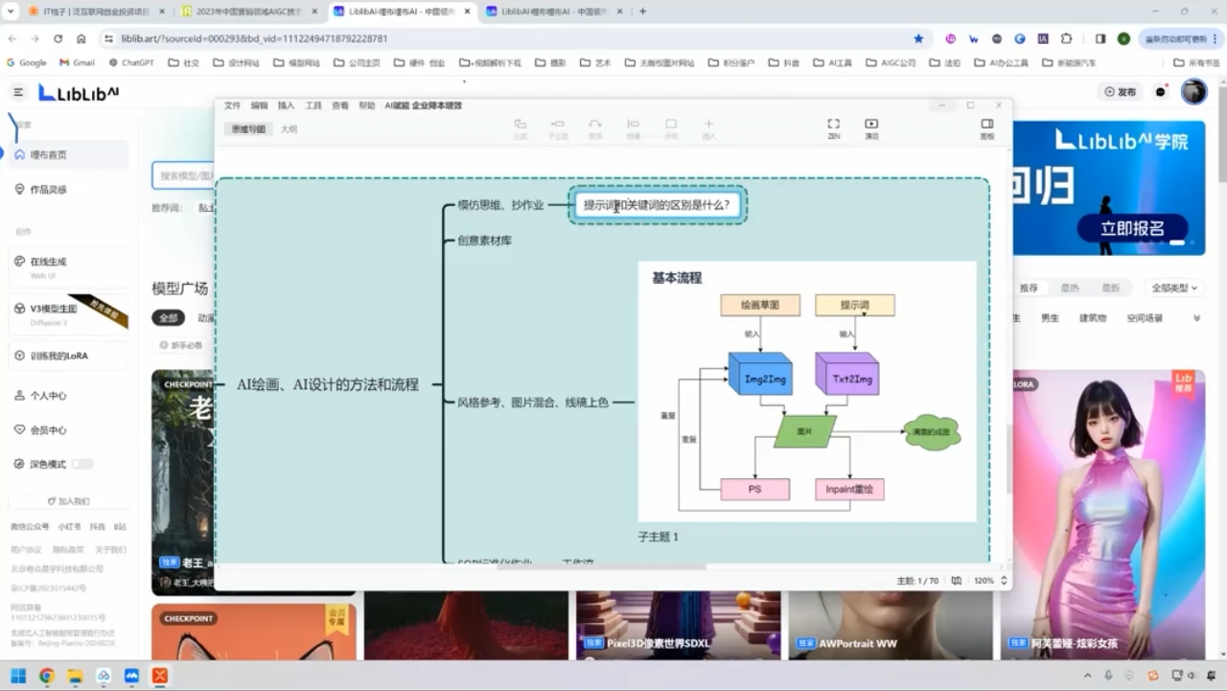The image size is (1227, 691).
Task: Select the 主题 (topic) tool in mind map toolbar
Action: click(x=521, y=126)
